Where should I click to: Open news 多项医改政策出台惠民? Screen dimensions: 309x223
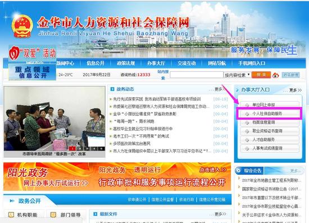pyautogui.click(x=131, y=144)
